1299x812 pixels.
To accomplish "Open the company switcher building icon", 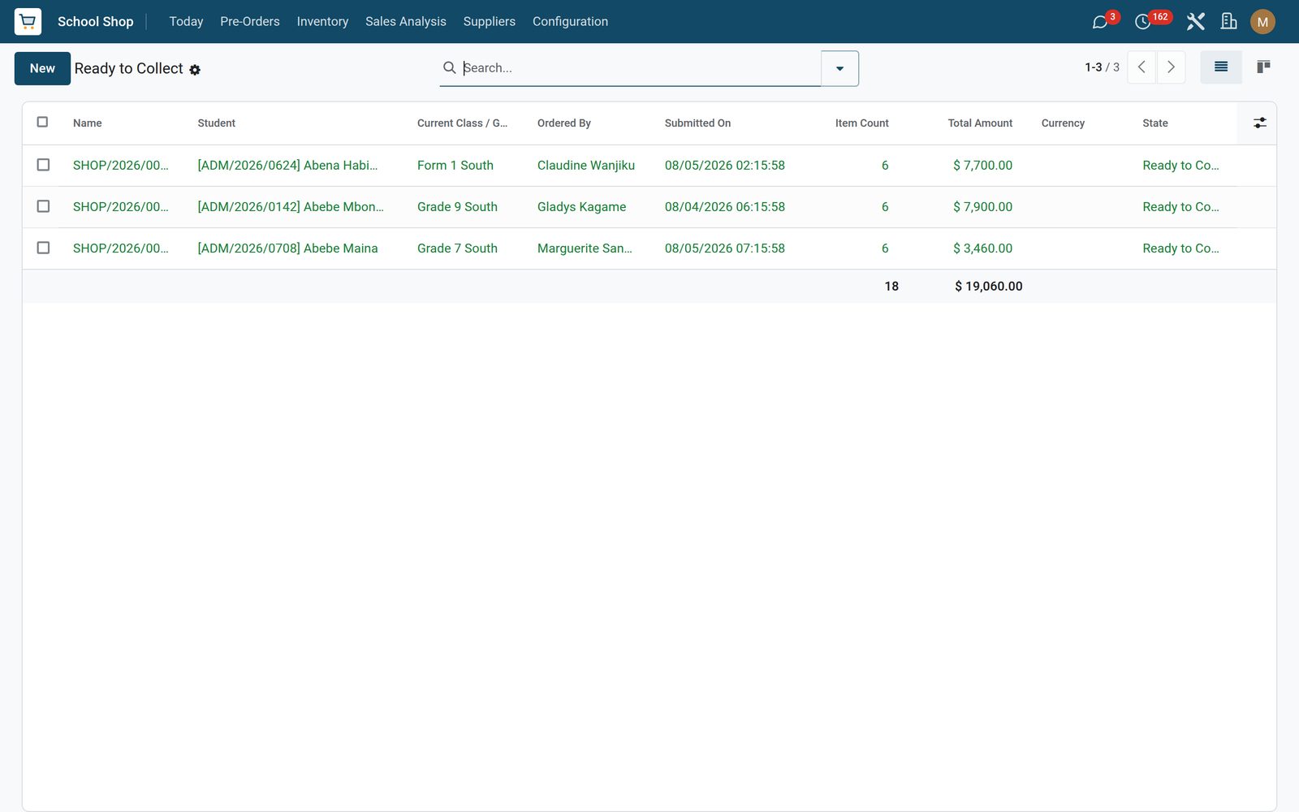I will (1229, 22).
